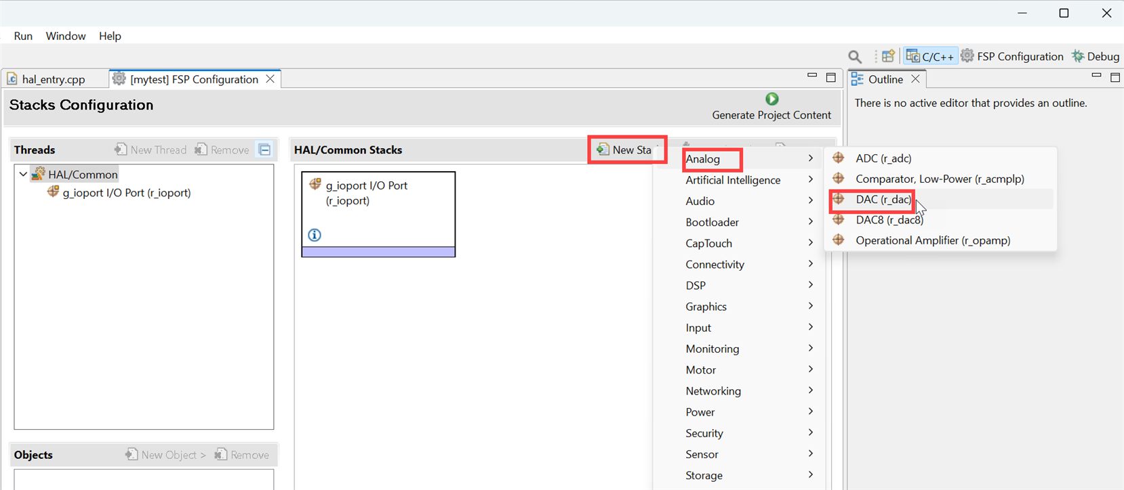The image size is (1124, 490).
Task: Switch to Debug perspective
Action: [1096, 56]
